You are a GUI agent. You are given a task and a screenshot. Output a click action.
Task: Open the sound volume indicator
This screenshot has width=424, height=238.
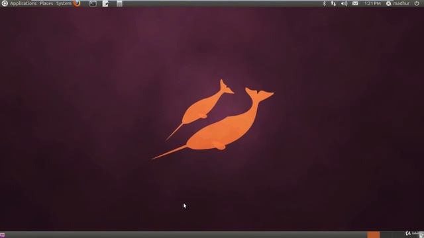[344, 3]
